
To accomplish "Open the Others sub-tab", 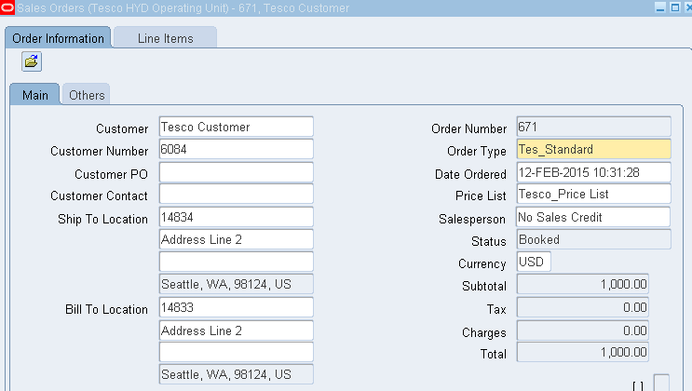I will click(87, 94).
